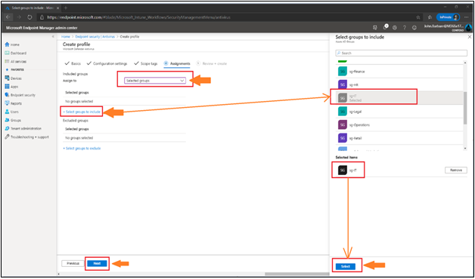Screen dimensions: 475x279
Task: Open the feedback smiley icon
Action: coord(414,27)
